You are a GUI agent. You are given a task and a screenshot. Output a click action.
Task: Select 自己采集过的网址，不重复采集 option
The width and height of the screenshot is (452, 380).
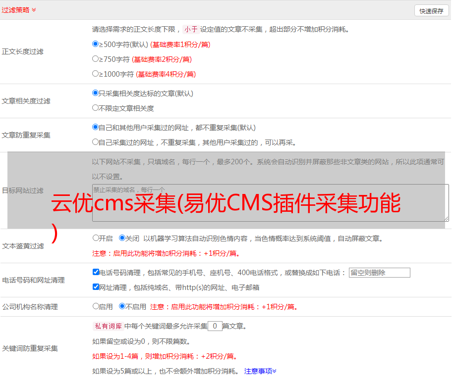pos(95,142)
